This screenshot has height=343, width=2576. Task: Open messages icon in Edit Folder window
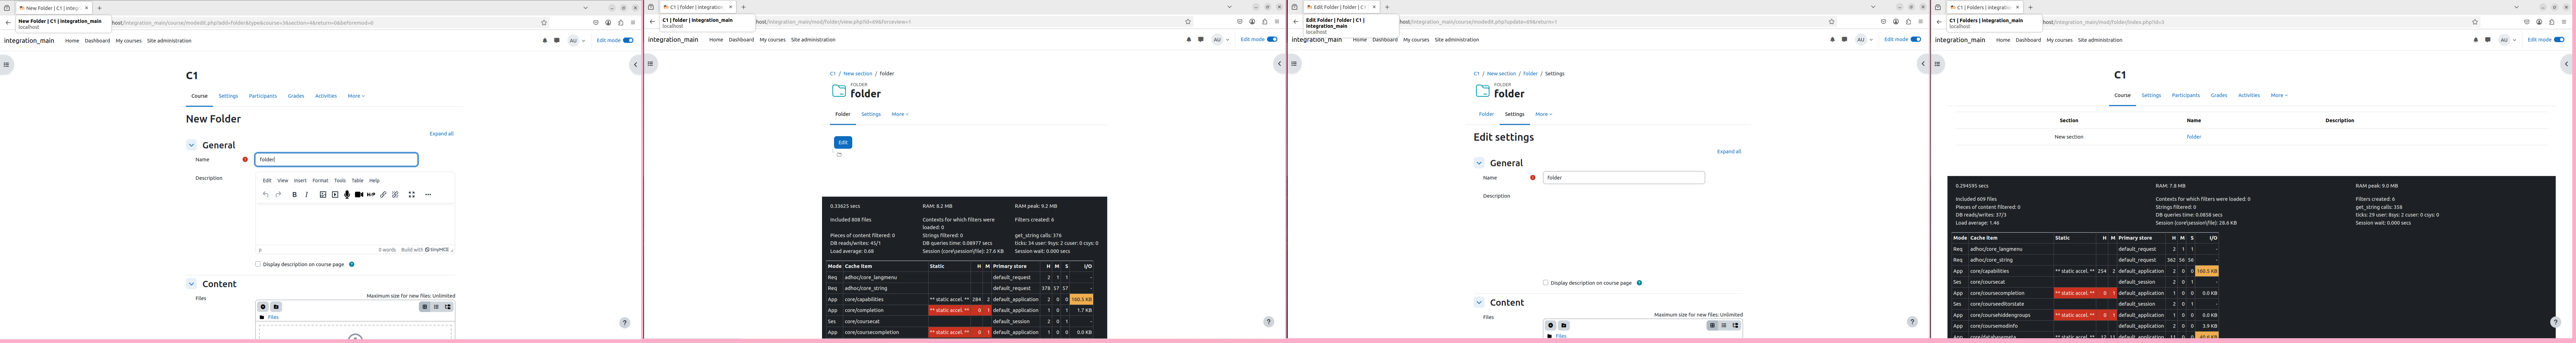pyautogui.click(x=1845, y=40)
